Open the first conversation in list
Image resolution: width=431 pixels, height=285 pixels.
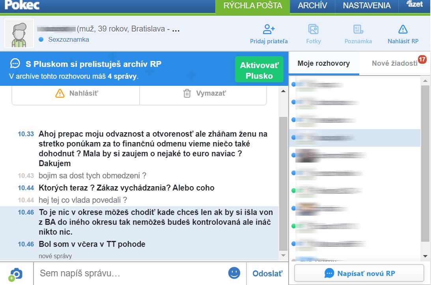coord(355,85)
